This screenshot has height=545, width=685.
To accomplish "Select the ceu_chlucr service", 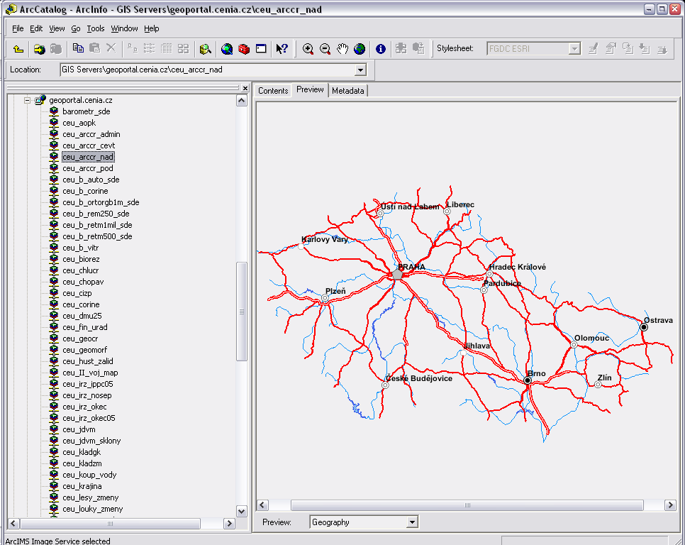I will pos(81,270).
